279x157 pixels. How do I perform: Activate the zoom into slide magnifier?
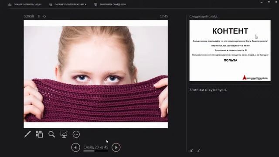pyautogui.click(x=51, y=134)
